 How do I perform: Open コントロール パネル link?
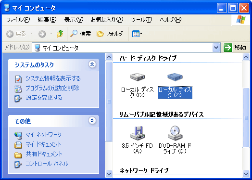click(47, 164)
